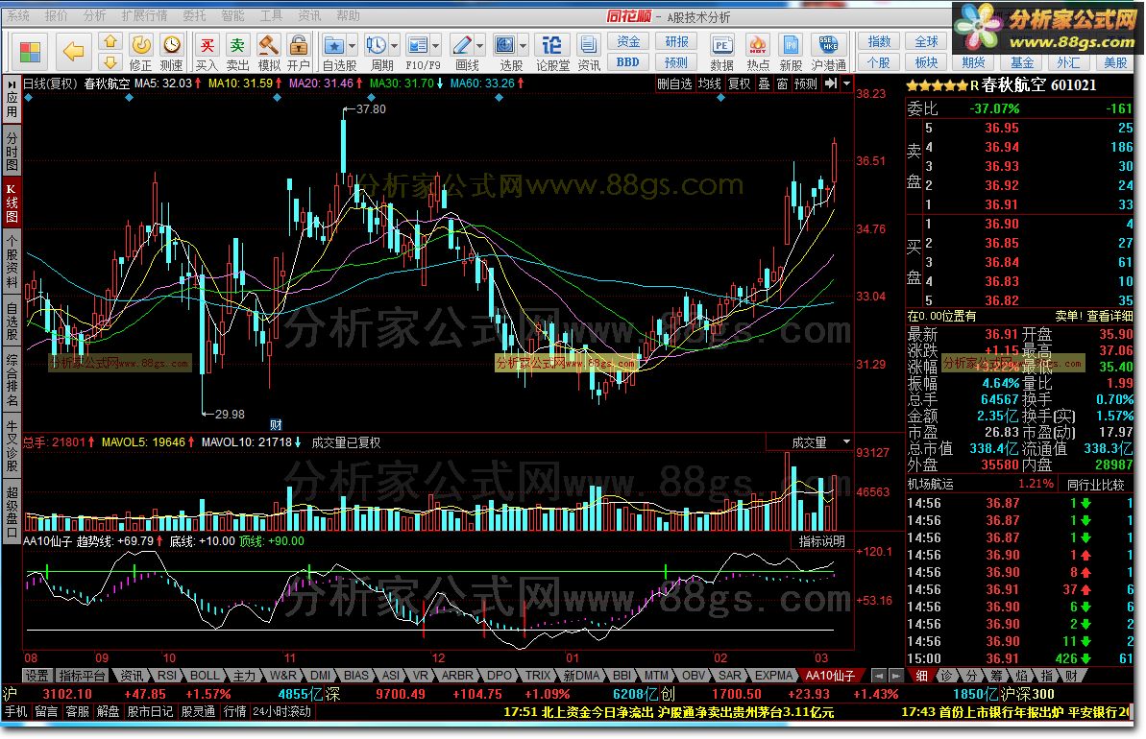1146x739 pixels.
Task: Open 个股资料 in left sidebar
Action: 12,261
